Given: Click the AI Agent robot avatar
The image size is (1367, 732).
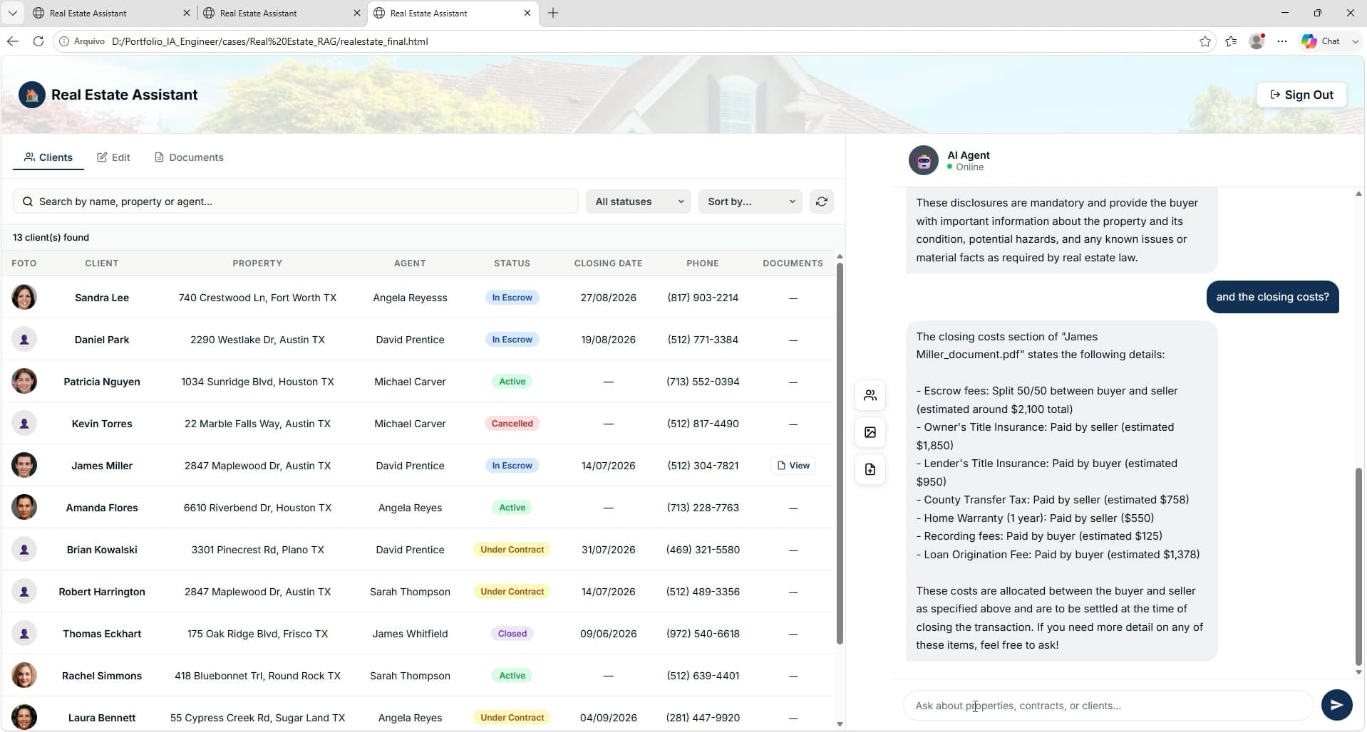Looking at the screenshot, I should tap(923, 160).
